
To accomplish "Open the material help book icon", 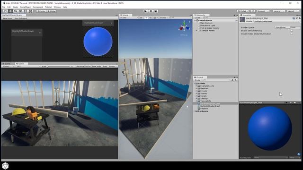I will (294, 18).
